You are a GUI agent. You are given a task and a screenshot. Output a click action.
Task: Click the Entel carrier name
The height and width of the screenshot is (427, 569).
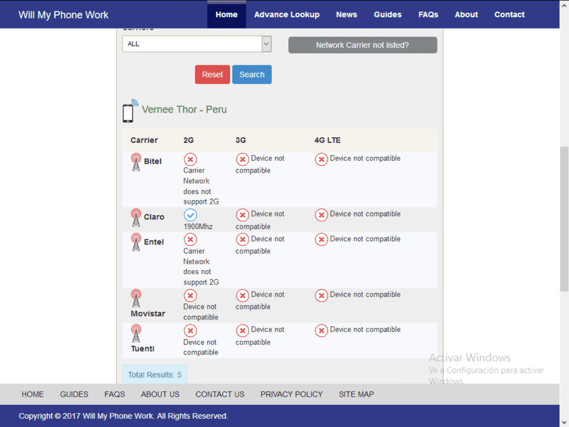[x=154, y=242]
